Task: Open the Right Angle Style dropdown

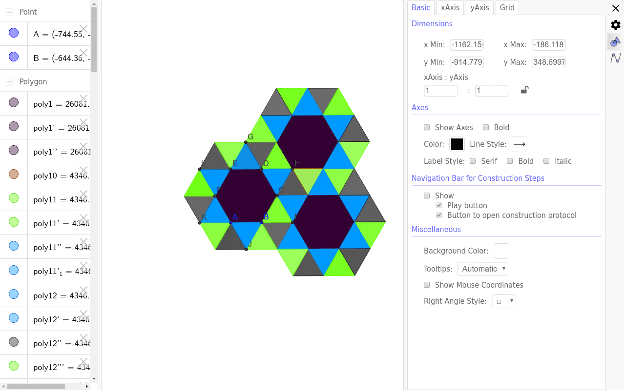Action: pyautogui.click(x=503, y=301)
